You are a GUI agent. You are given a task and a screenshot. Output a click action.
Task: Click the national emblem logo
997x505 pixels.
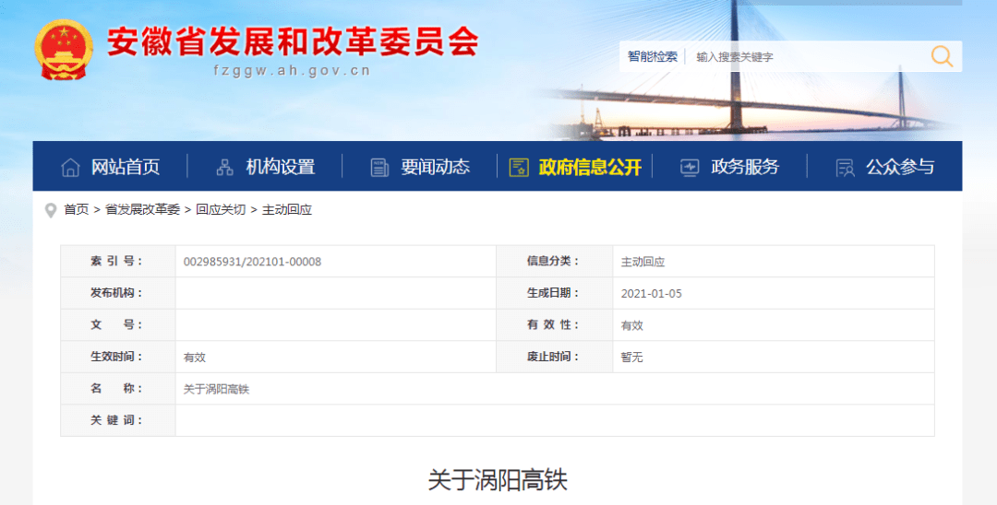64,50
